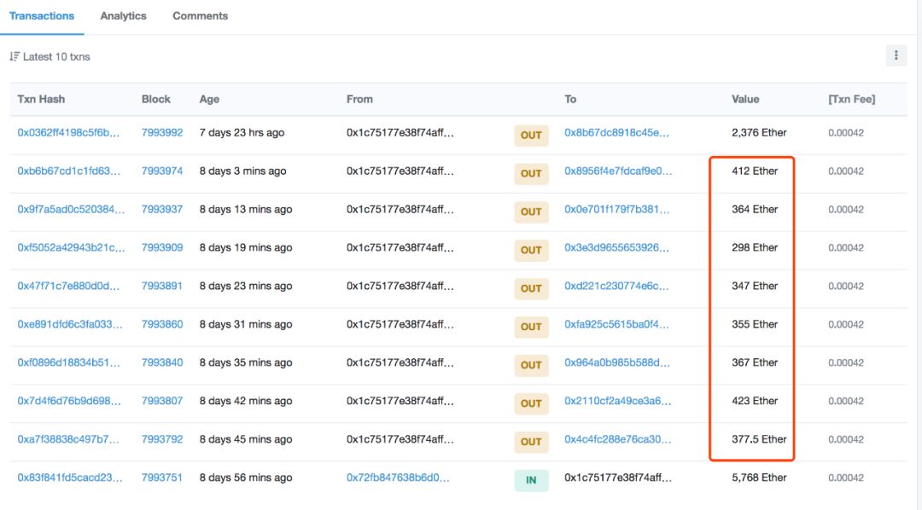The image size is (922, 510).
Task: Select the 423 Ether value
Action: click(755, 401)
